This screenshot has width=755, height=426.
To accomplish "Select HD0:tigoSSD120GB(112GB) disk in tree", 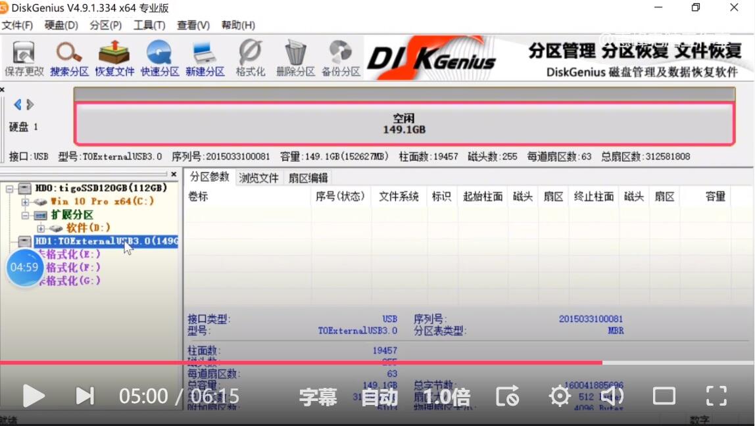I will click(101, 188).
